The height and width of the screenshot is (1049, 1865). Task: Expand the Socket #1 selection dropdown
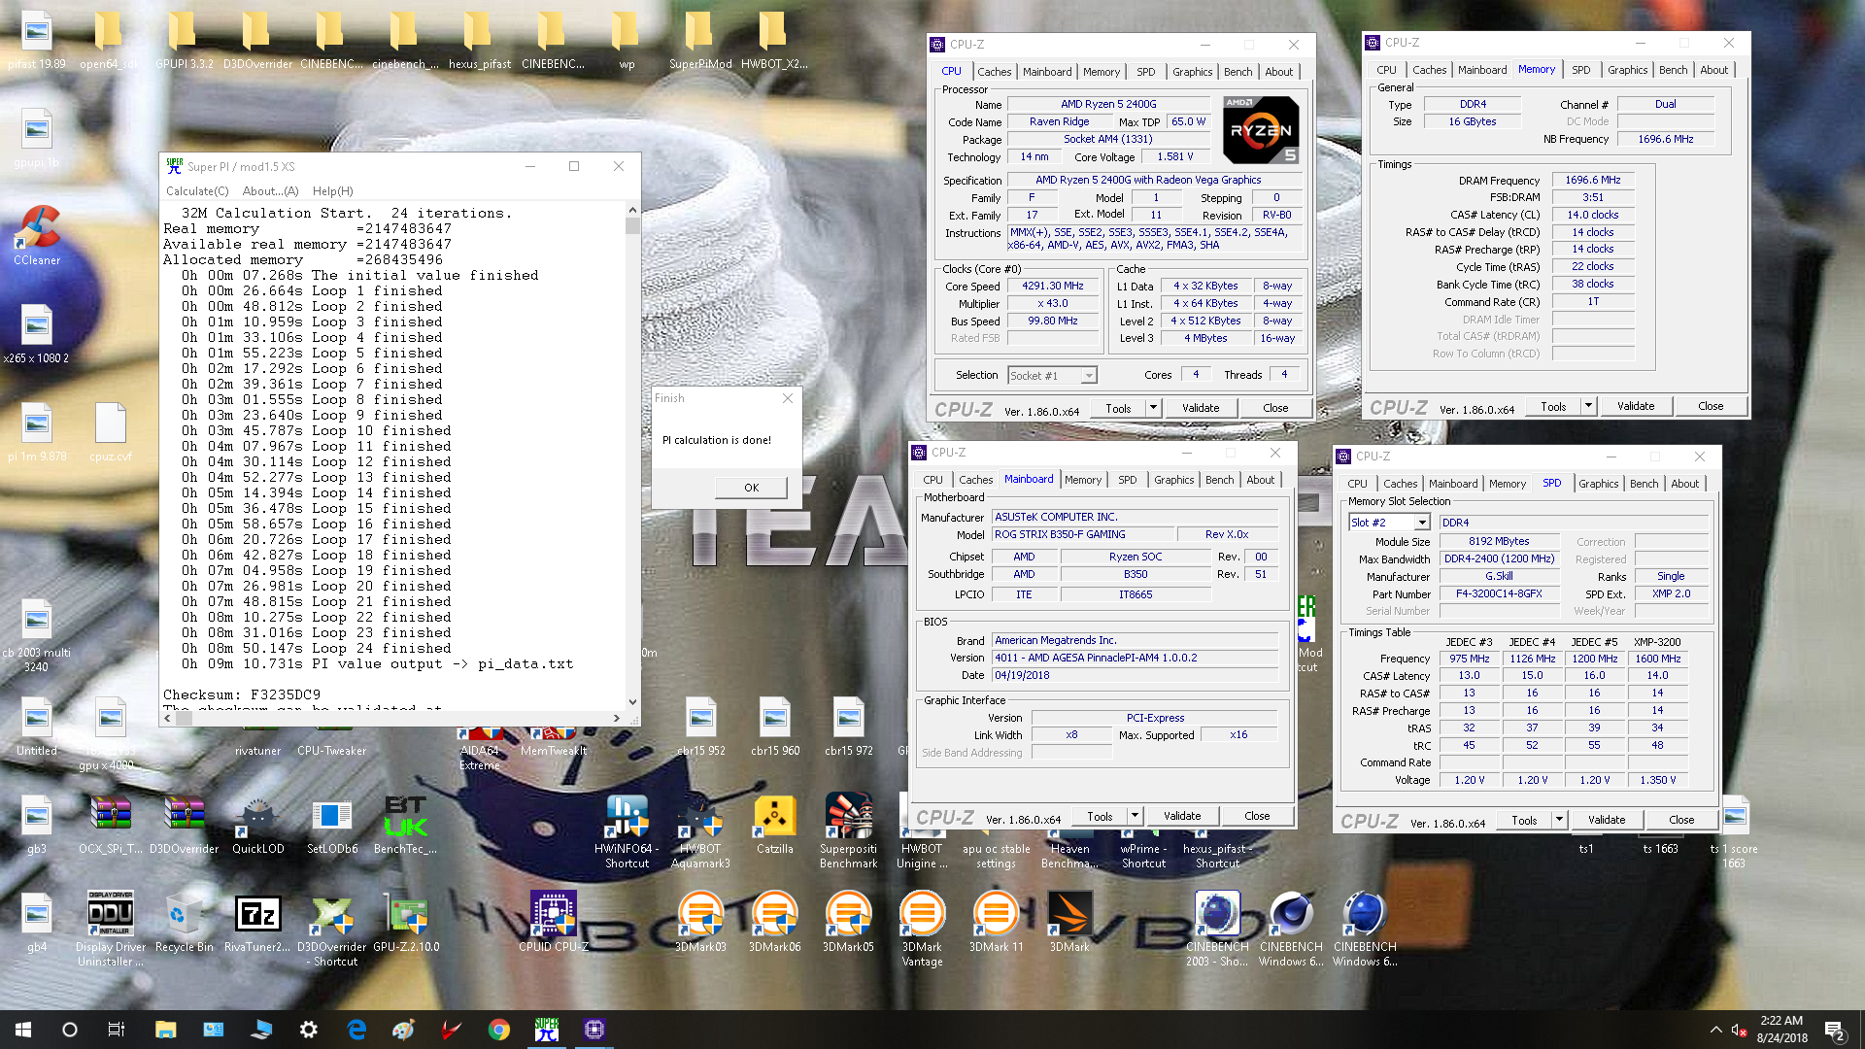1089,376
